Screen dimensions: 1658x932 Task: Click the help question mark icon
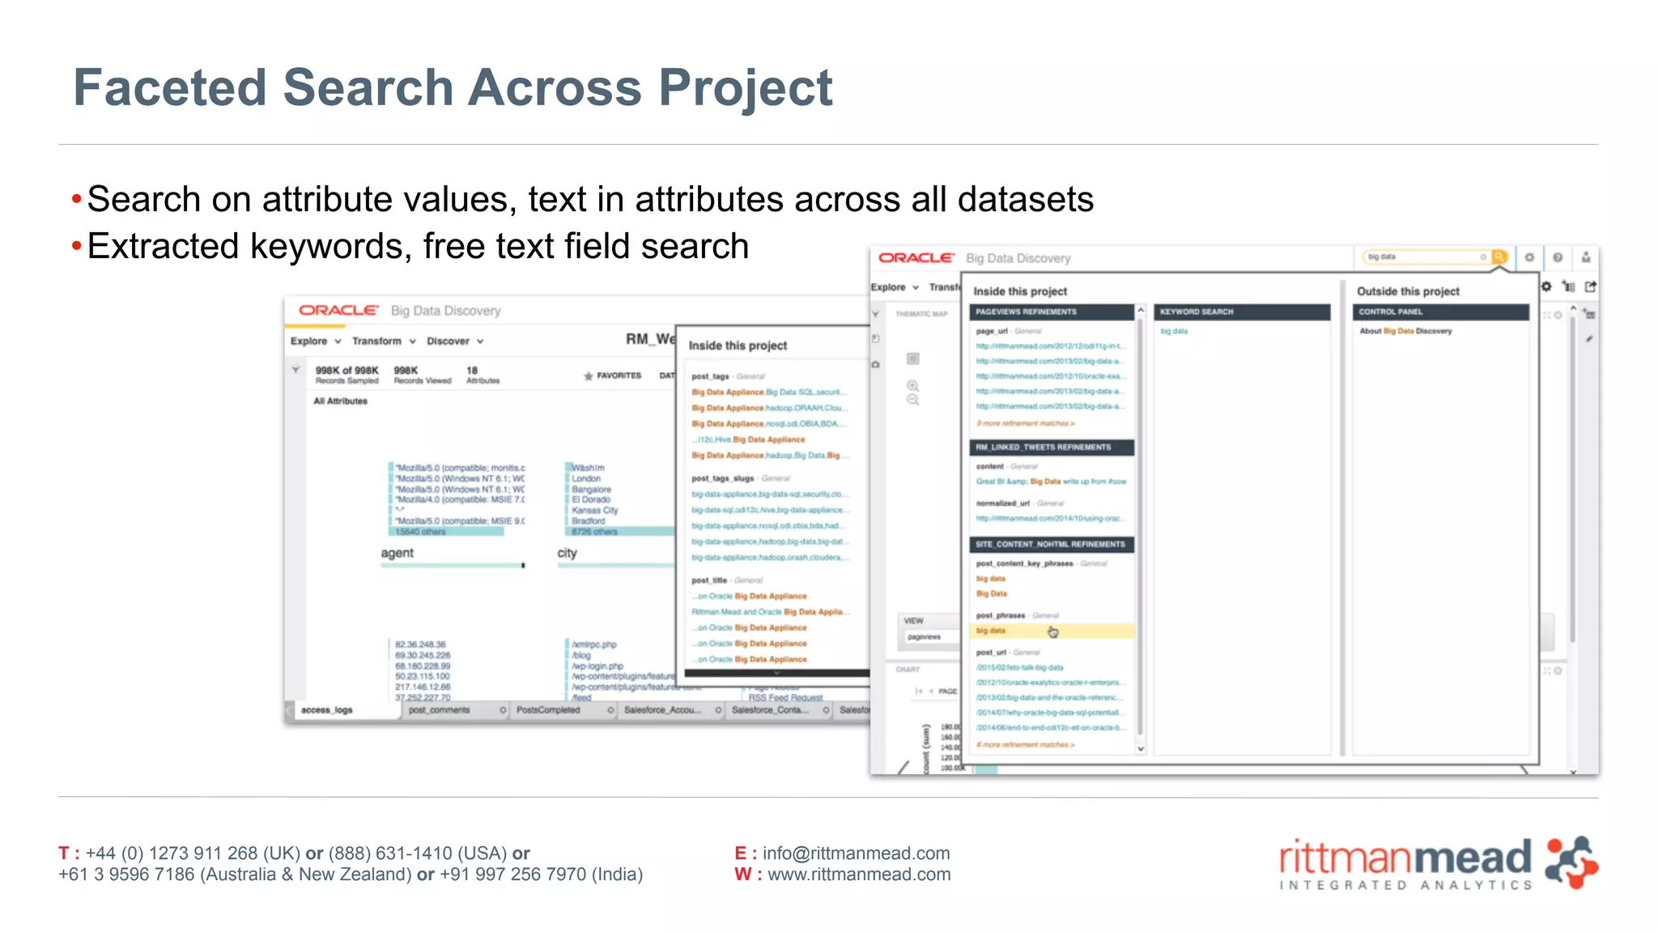1558,257
